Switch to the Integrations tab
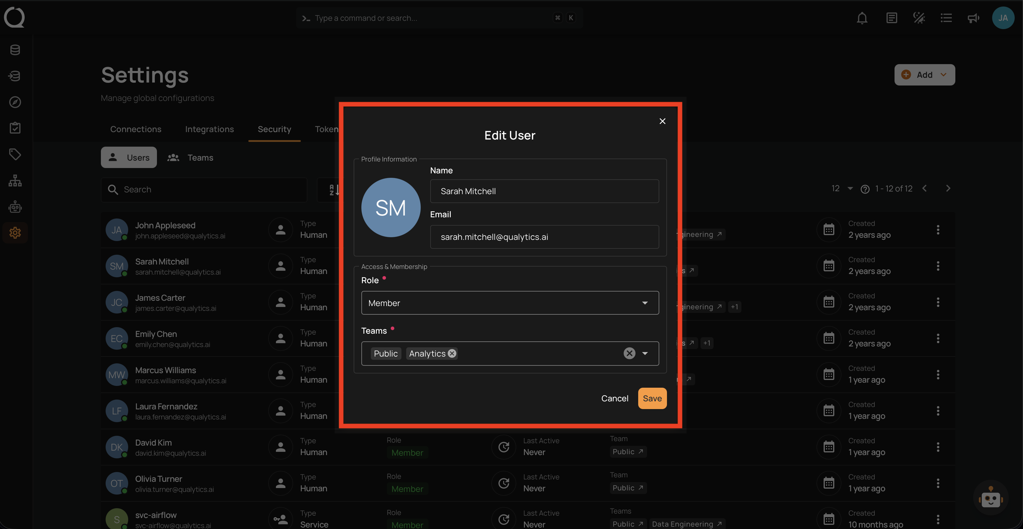This screenshot has width=1023, height=529. pos(209,129)
